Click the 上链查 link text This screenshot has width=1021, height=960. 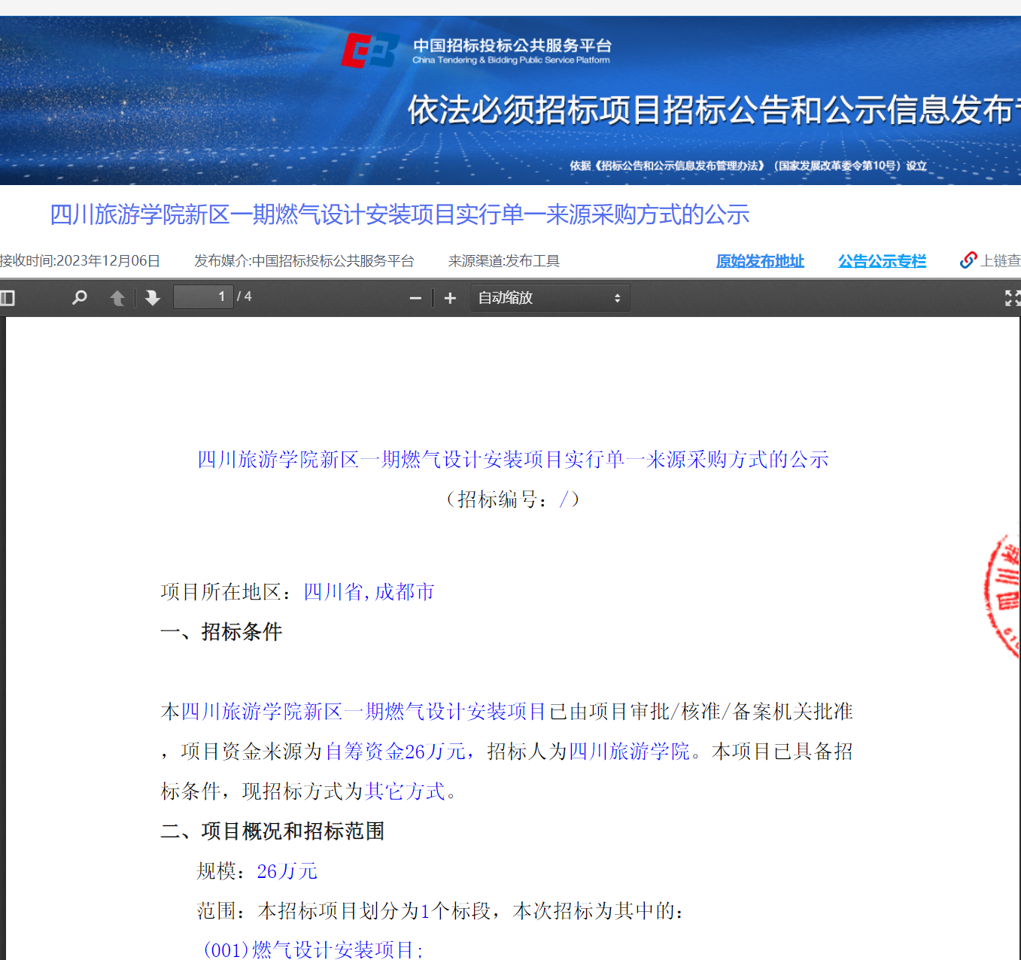(x=1001, y=260)
